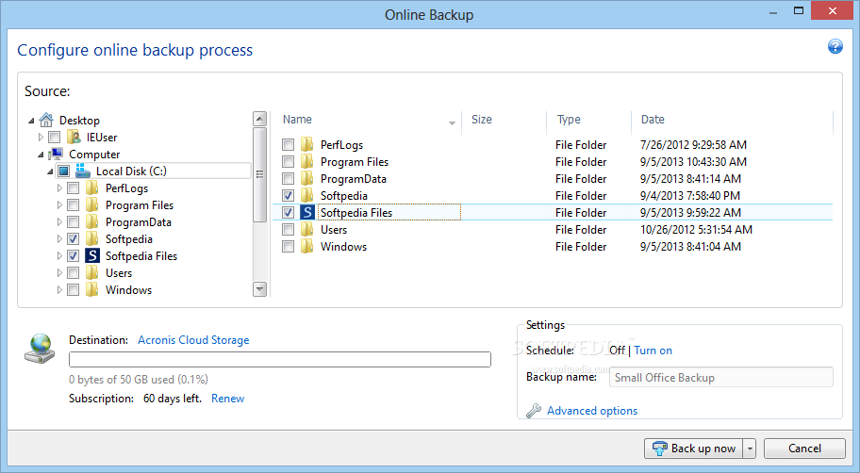Check the Program Files checkbox in tree

(73, 205)
